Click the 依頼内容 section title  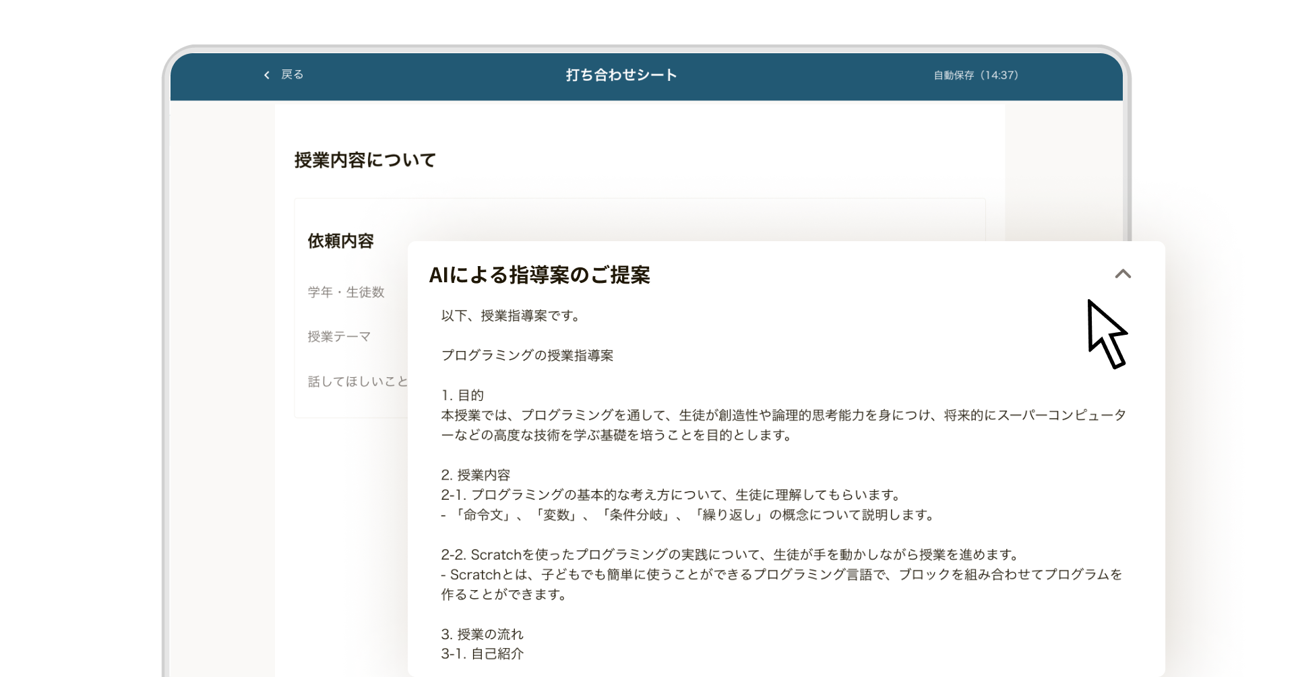click(341, 241)
